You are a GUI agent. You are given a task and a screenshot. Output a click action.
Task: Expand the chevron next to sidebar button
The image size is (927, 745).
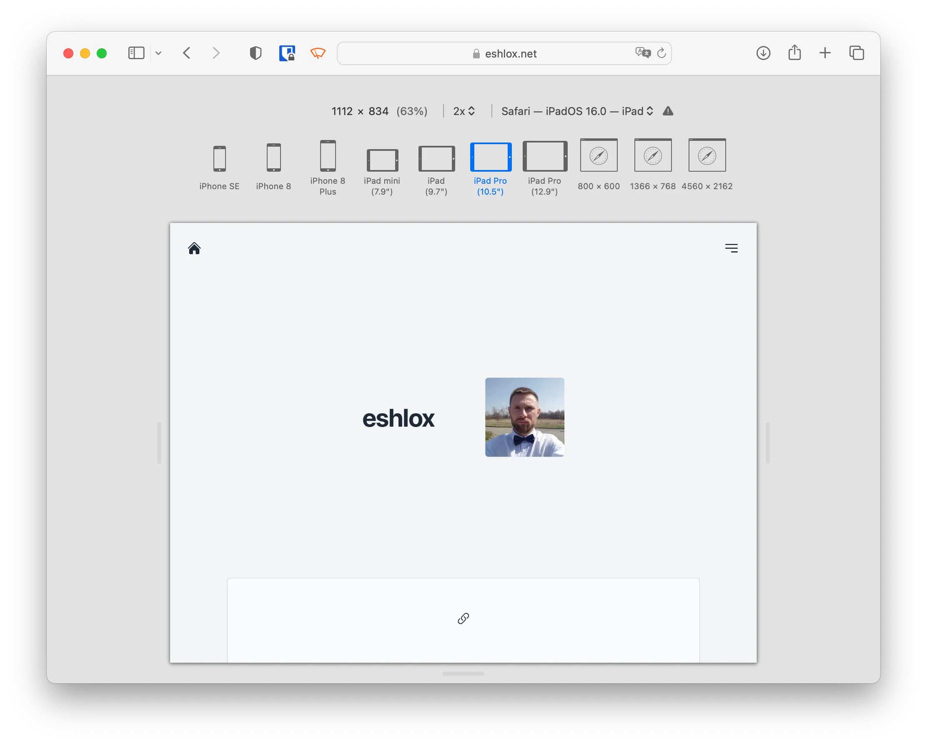[159, 53]
